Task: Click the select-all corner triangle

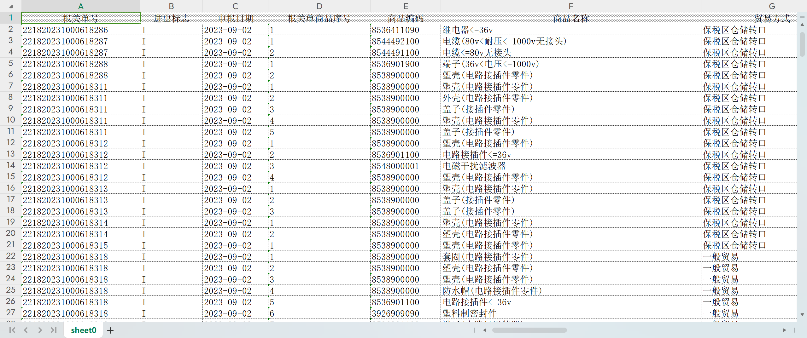Action: [11, 6]
